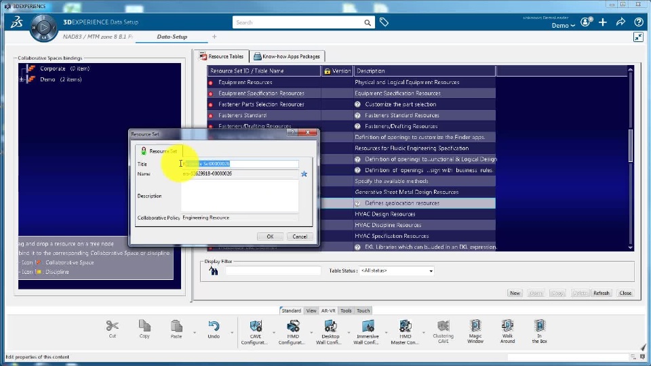The image size is (651, 366).
Task: Click OK in Resource Set dialog
Action: 270,237
